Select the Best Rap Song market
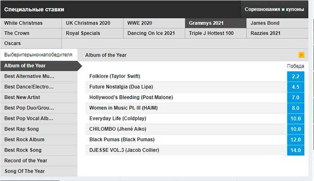This screenshot has width=314, height=181. click(x=39, y=129)
